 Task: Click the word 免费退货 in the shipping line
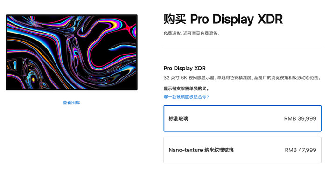pyautogui.click(x=209, y=34)
